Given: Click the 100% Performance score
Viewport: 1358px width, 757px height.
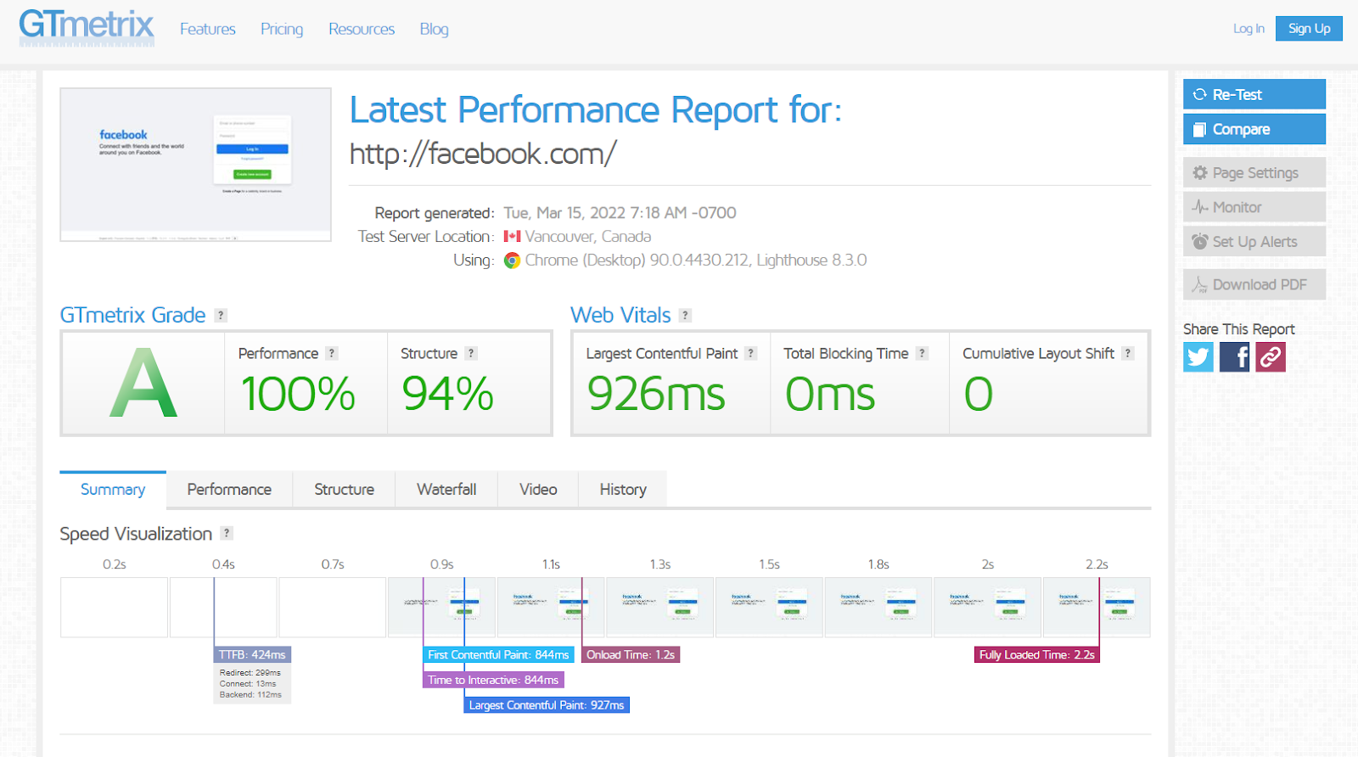Looking at the screenshot, I should coord(298,394).
